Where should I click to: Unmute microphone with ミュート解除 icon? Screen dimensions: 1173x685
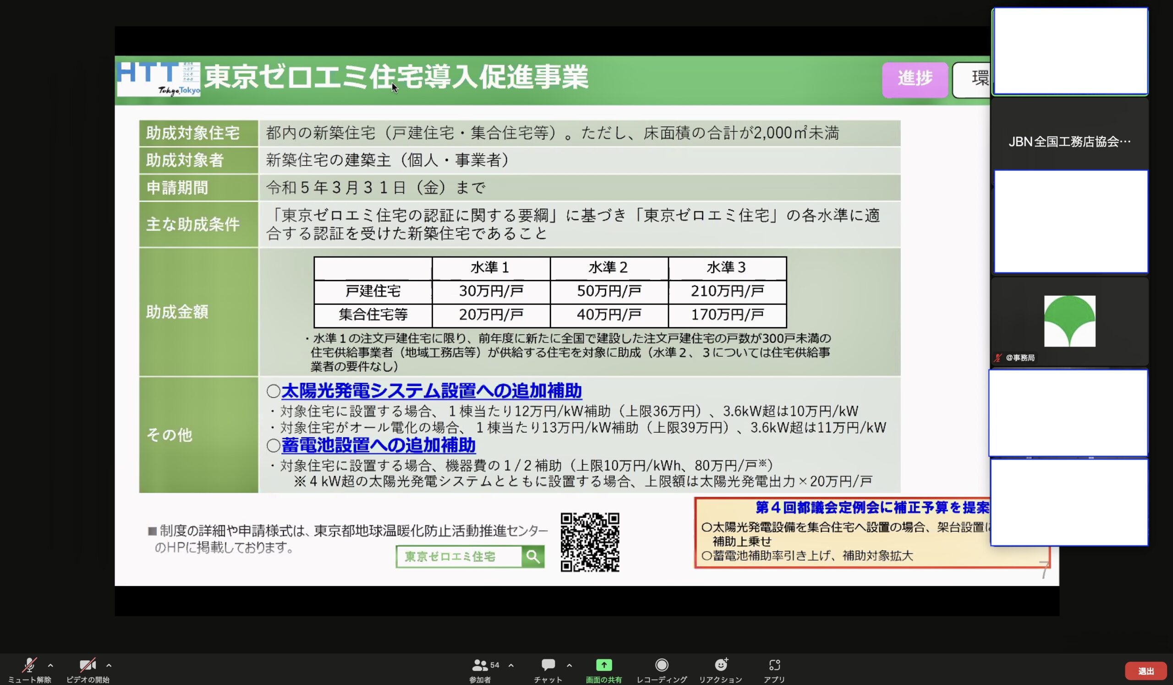(x=29, y=665)
